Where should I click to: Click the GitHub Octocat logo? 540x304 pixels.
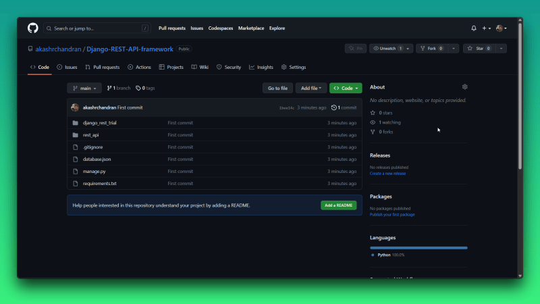point(32,28)
